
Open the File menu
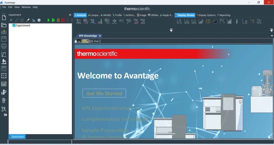(4, 7)
